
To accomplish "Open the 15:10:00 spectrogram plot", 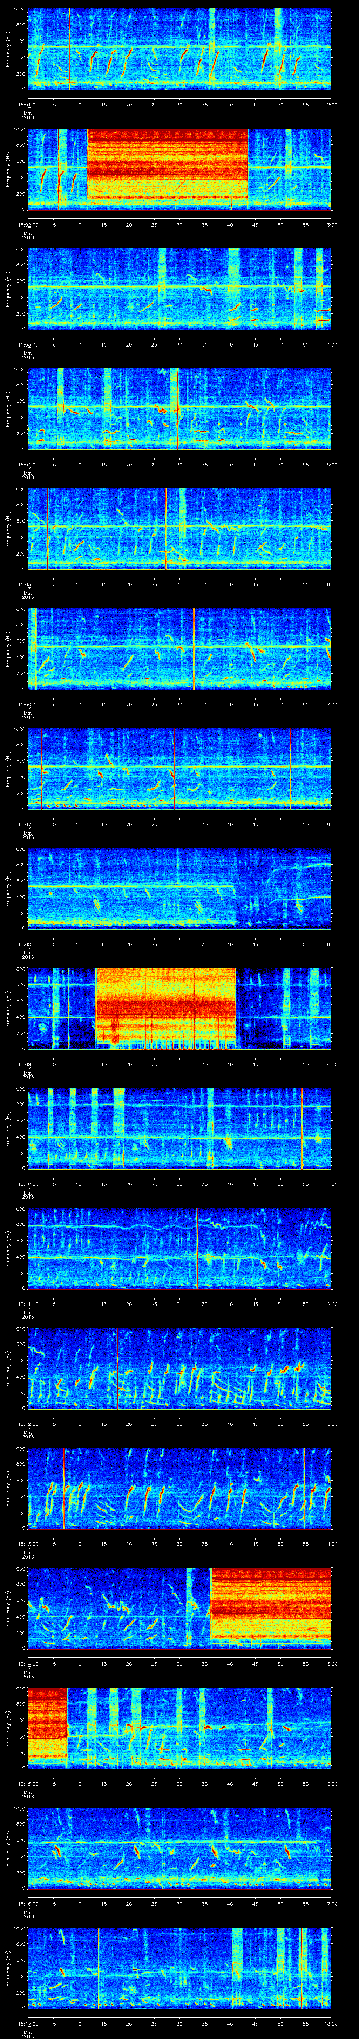I will click(x=180, y=1129).
